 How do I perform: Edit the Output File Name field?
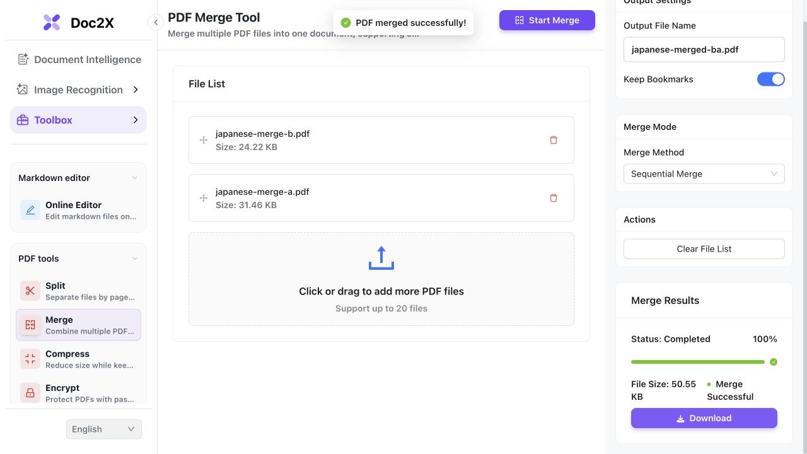tap(704, 50)
